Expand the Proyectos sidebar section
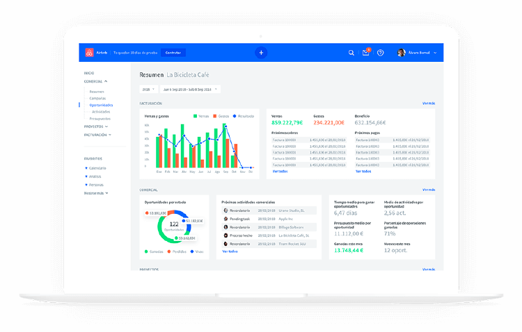The height and width of the screenshot is (332, 522). (x=96, y=126)
